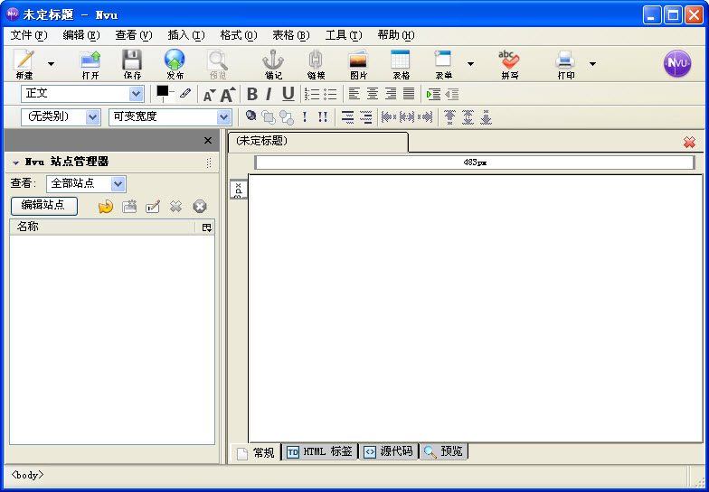This screenshot has width=709, height=492.
Task: Open the 正文 paragraph format dropdown
Action: pyautogui.click(x=136, y=94)
